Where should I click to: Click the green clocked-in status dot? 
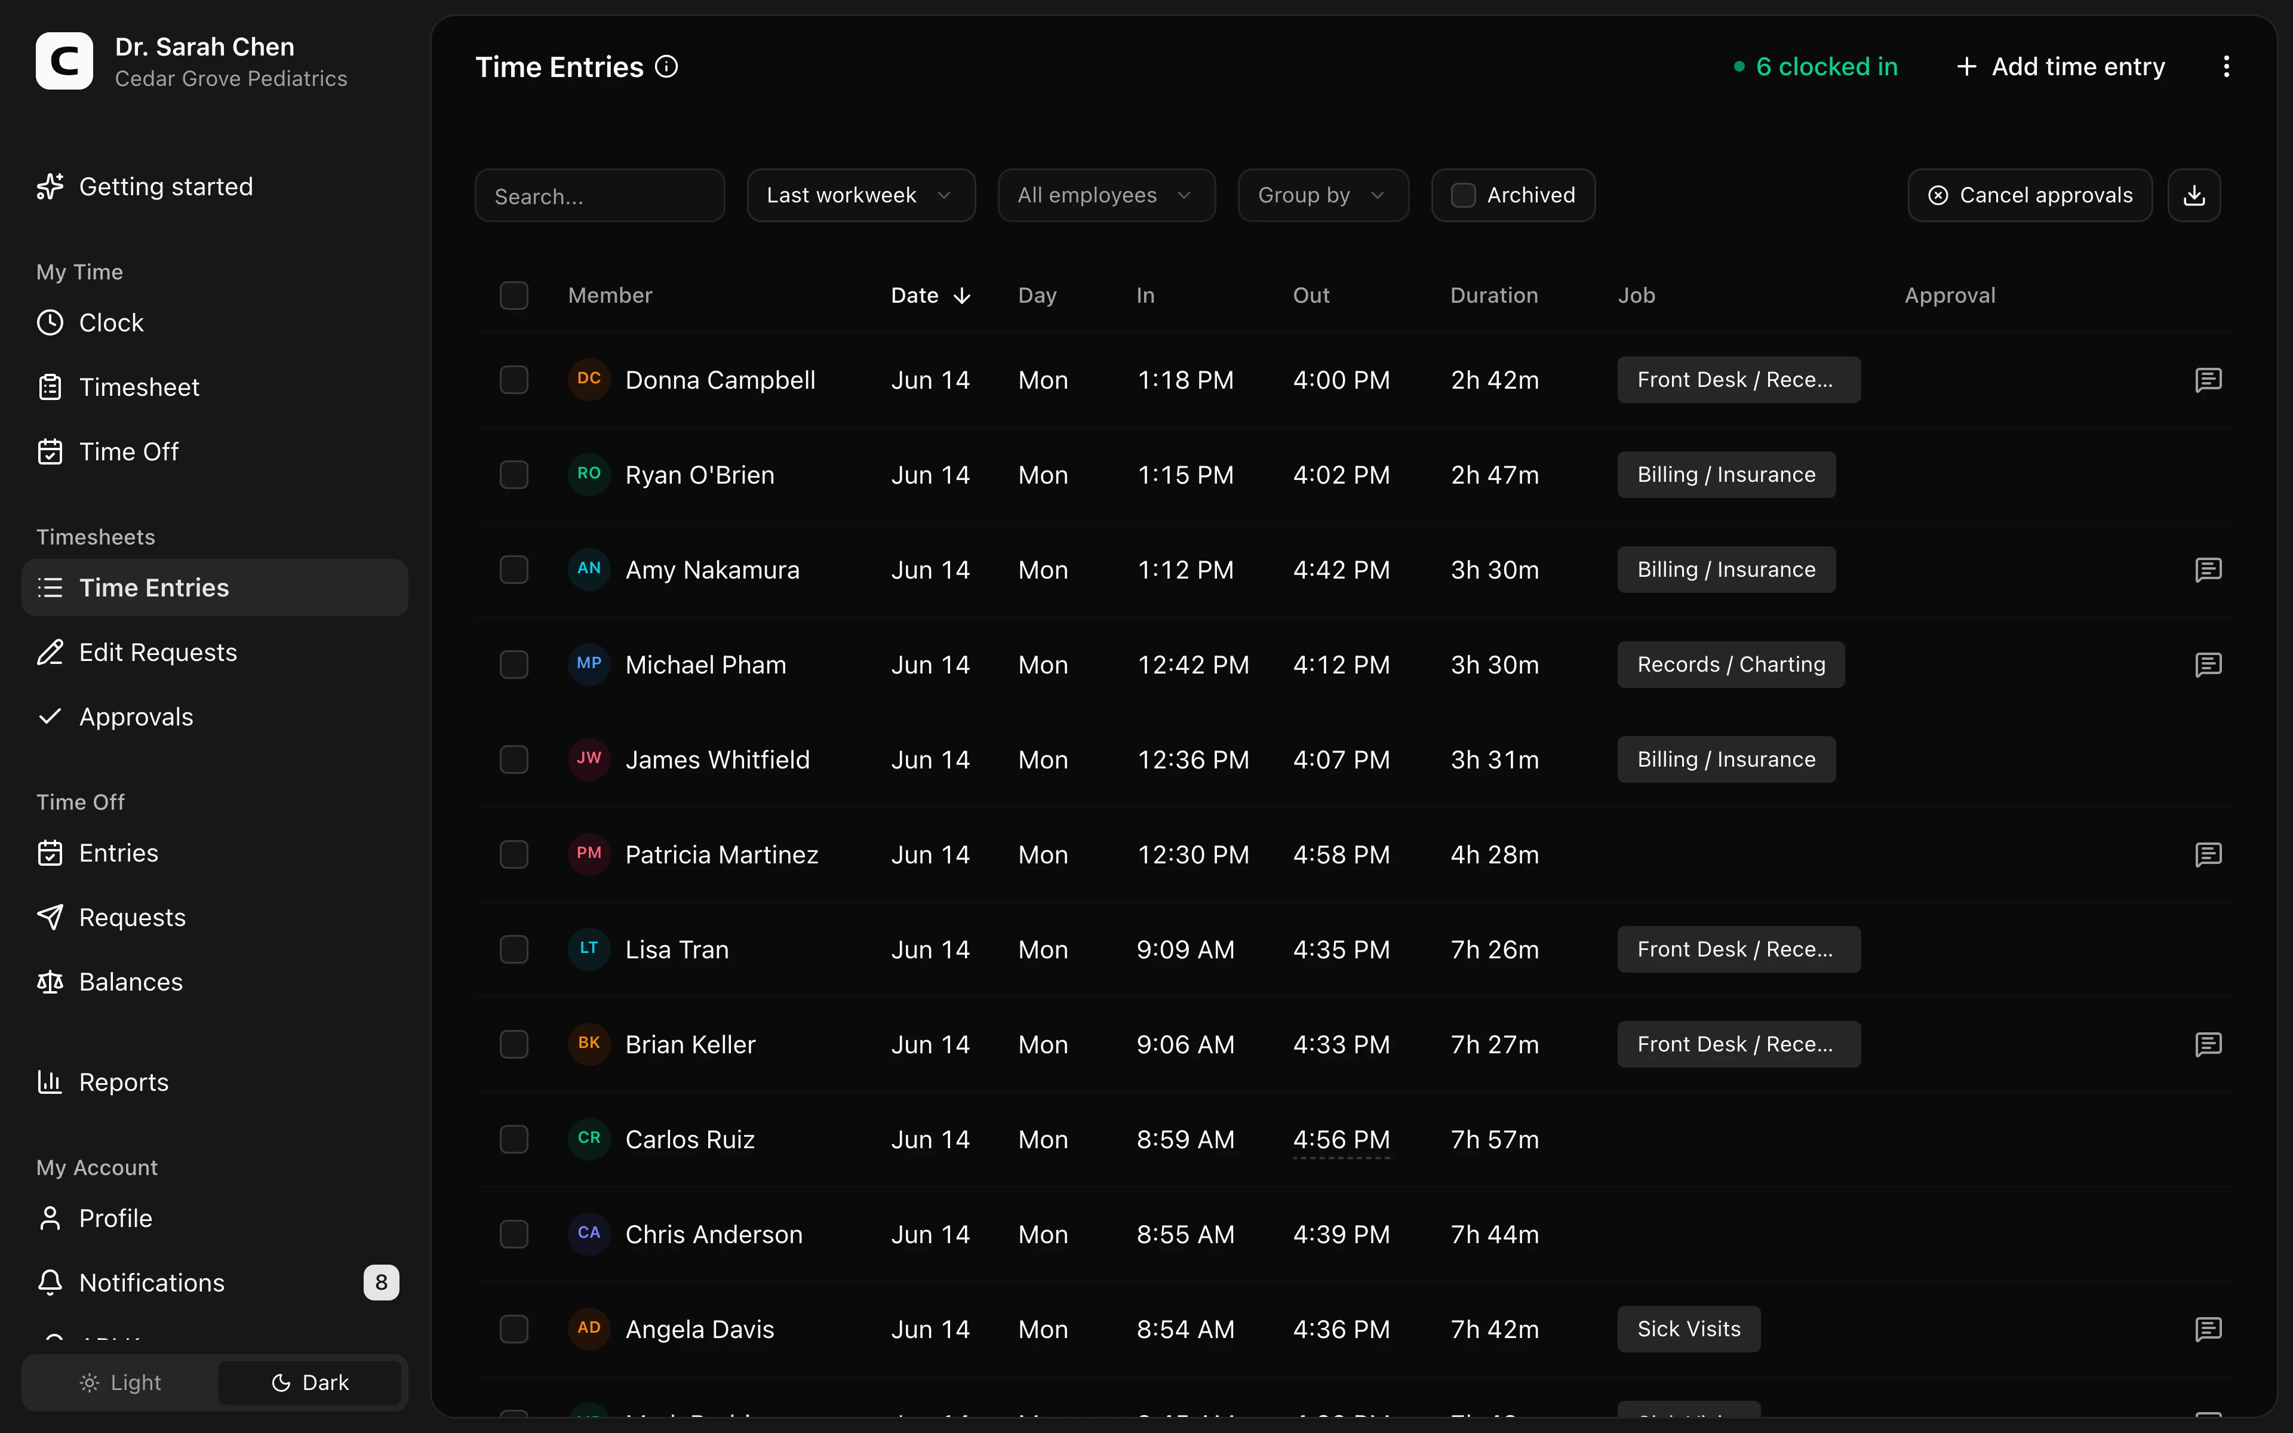[x=1739, y=66]
